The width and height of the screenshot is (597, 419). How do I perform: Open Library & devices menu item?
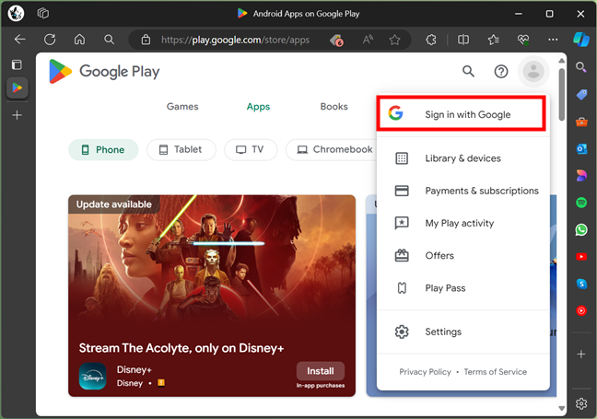463,158
